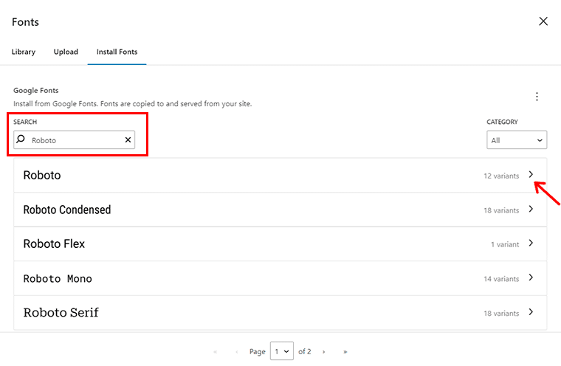Click the '12 variants' label
Viewport: 561px width, 366px height.
click(x=501, y=176)
